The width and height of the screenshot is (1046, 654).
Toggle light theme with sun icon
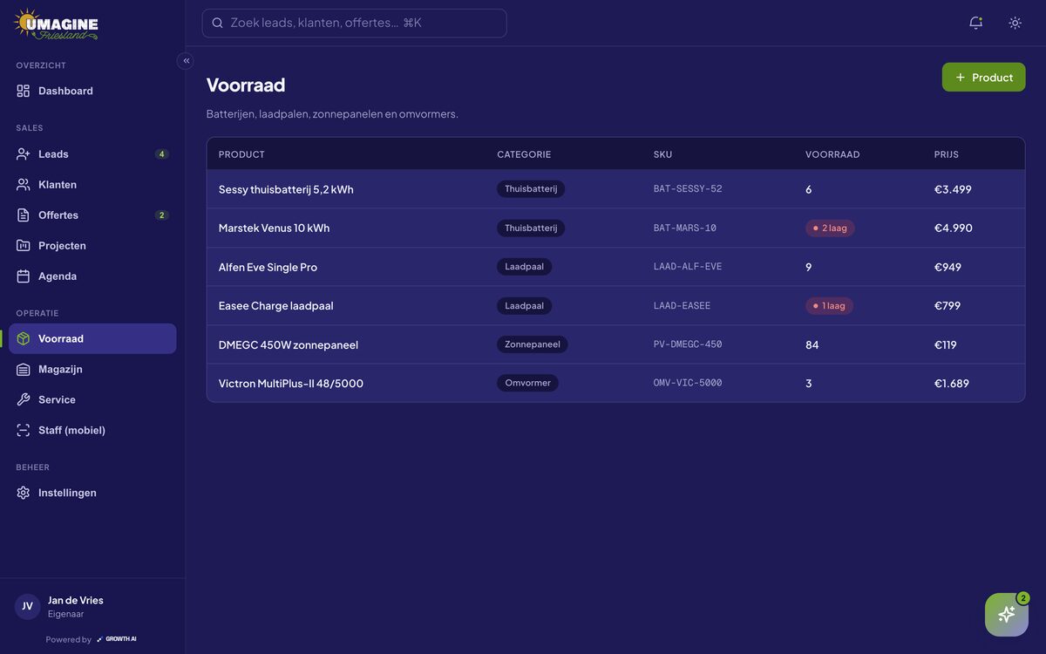(x=1015, y=23)
